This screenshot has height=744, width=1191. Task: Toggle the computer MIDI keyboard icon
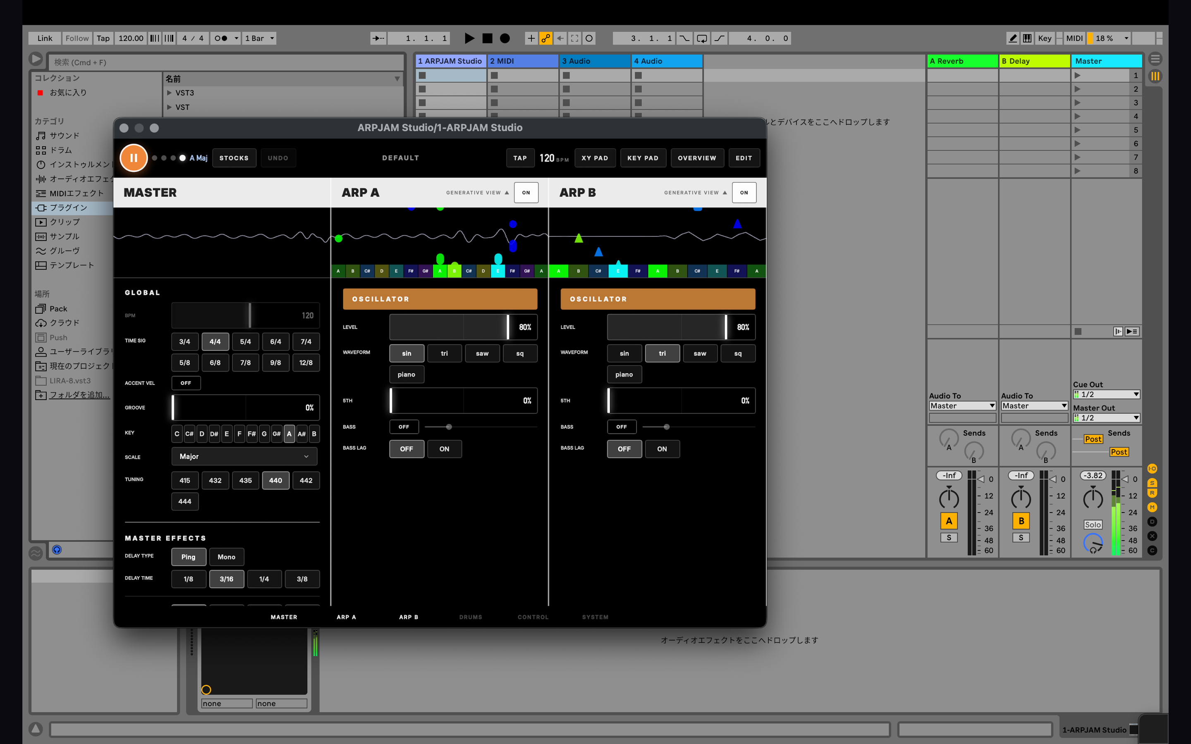coord(1027,38)
